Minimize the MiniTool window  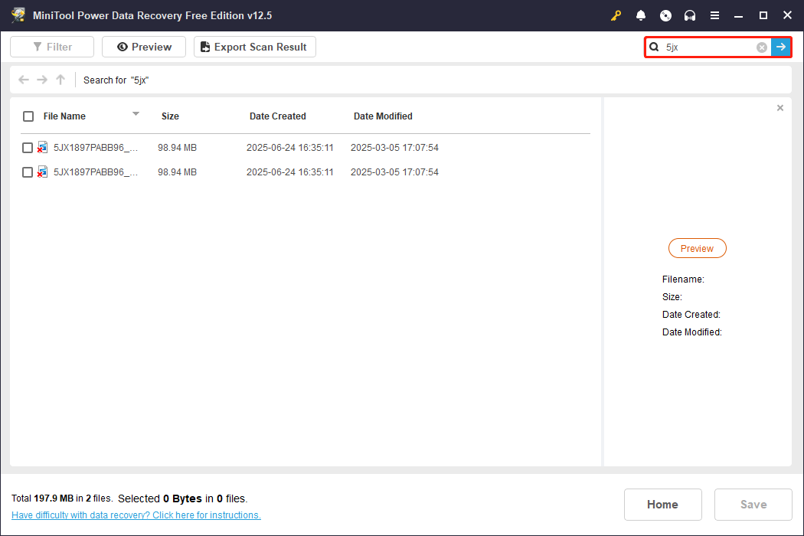pos(738,15)
